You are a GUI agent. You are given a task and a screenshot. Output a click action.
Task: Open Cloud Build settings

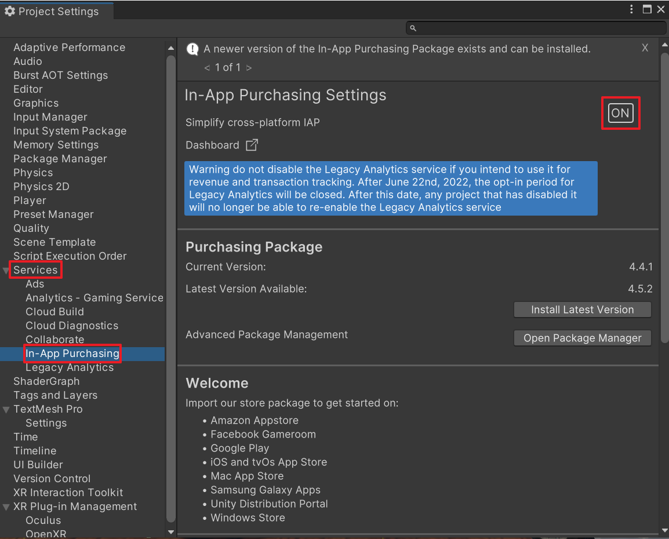54,312
